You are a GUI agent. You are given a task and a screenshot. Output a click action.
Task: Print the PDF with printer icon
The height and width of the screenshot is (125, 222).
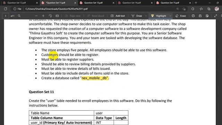(x=193, y=16)
